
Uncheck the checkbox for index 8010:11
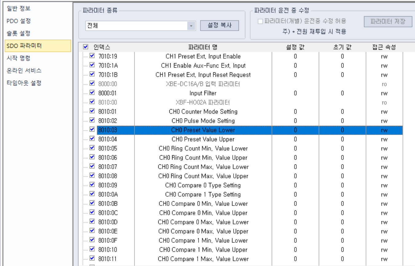coord(92,258)
